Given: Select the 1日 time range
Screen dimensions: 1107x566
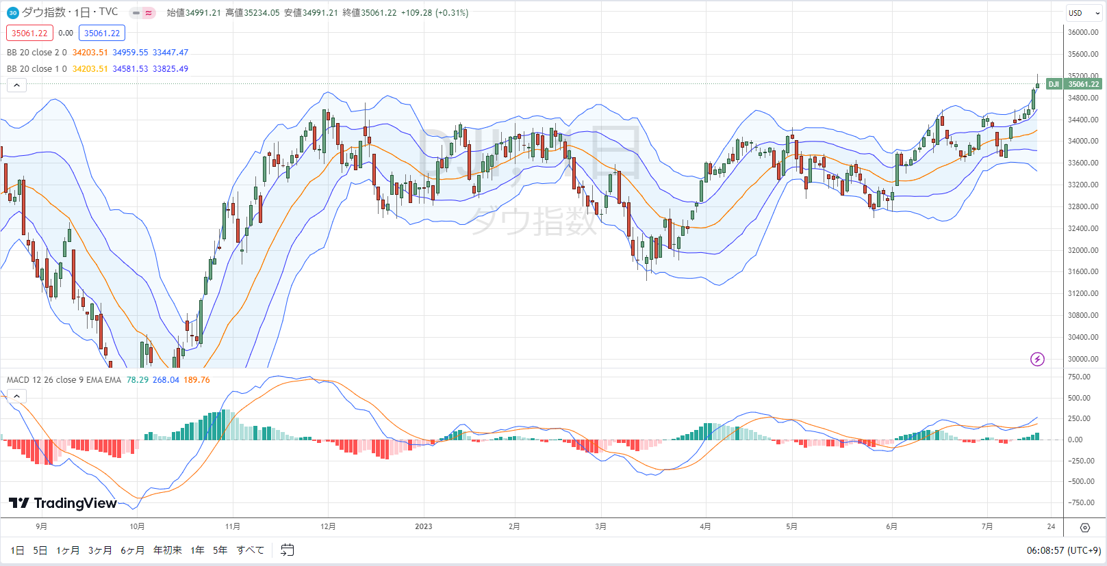Looking at the screenshot, I should pos(17,550).
